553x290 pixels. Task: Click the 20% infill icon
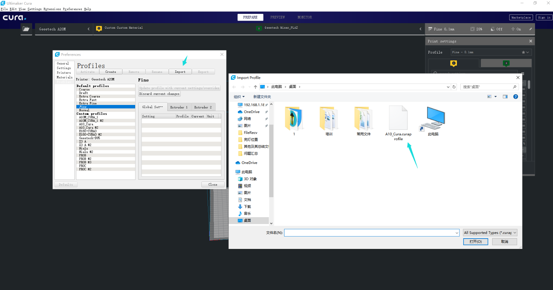pos(472,29)
